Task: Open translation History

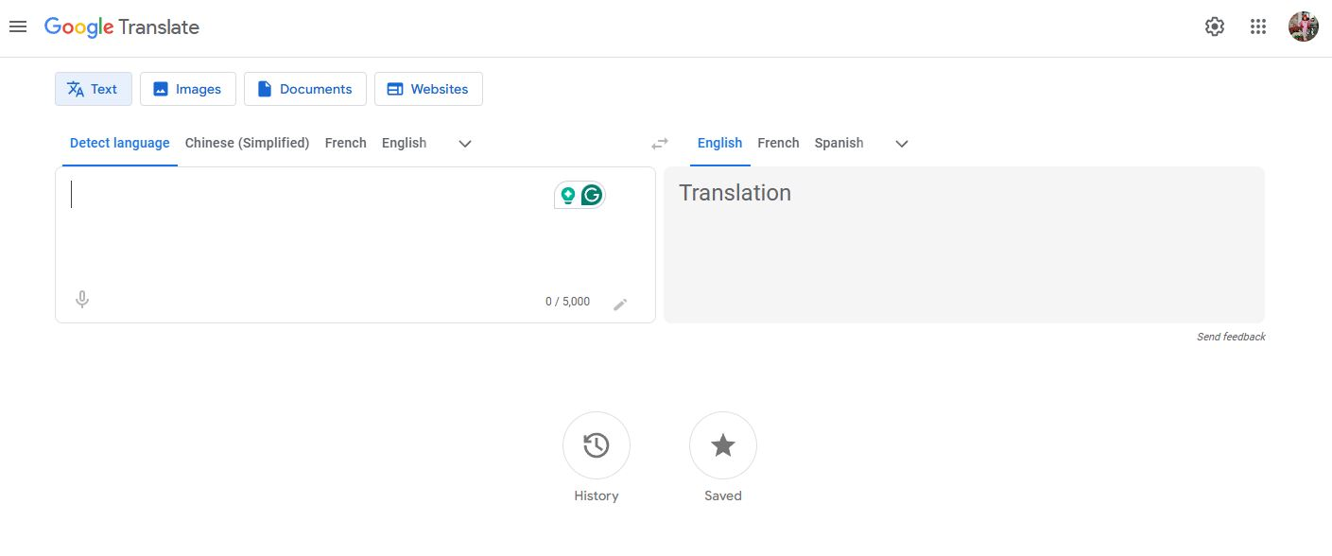Action: click(596, 445)
